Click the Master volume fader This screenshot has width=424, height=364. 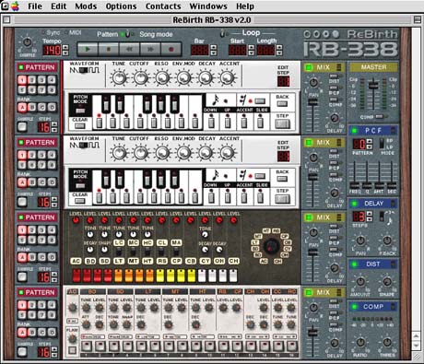click(373, 85)
